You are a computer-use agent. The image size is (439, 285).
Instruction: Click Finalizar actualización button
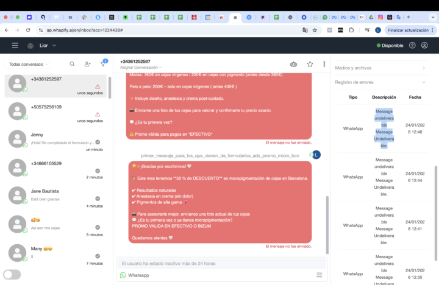[x=408, y=30]
